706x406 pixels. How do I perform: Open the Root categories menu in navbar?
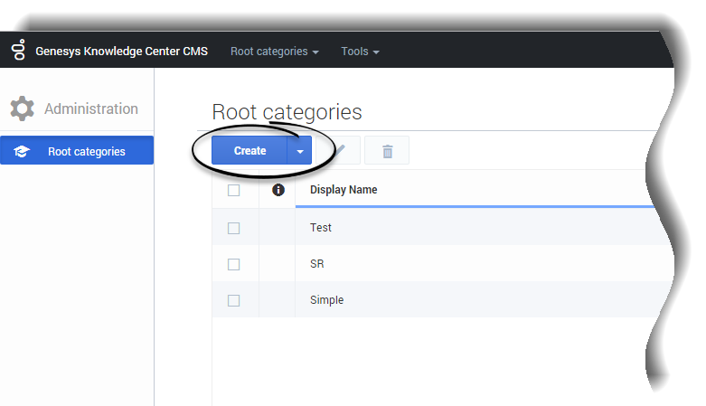tap(274, 52)
